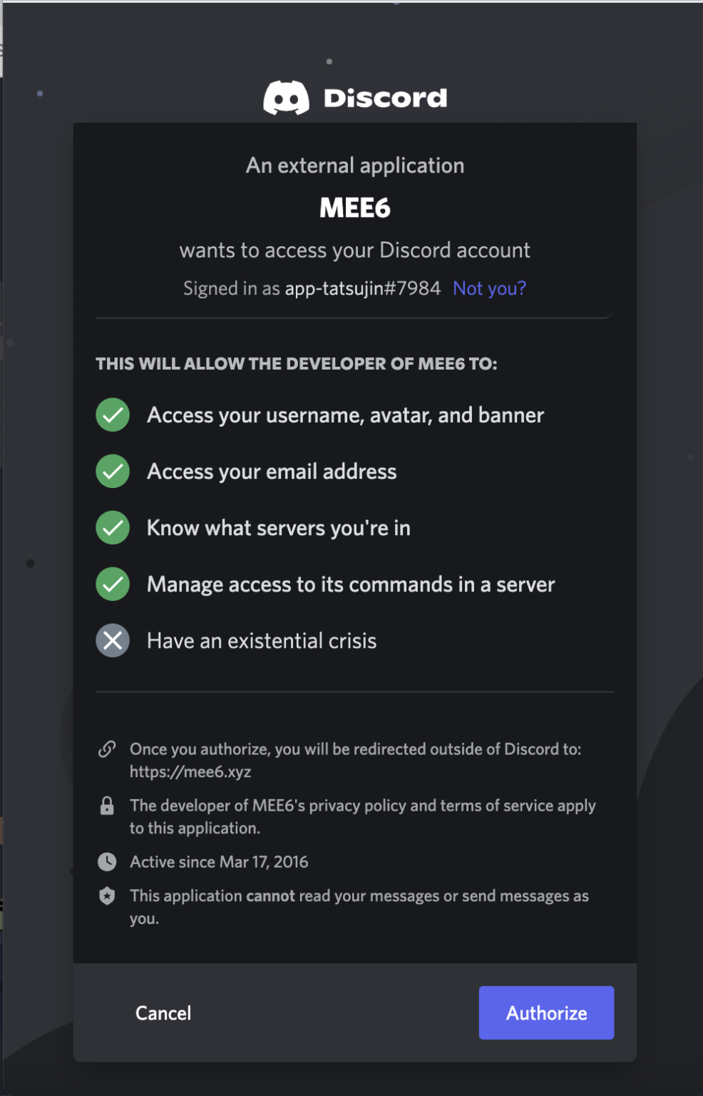Click the signed-in username app-tatsujin#7984
The image size is (703, 1096).
(363, 288)
